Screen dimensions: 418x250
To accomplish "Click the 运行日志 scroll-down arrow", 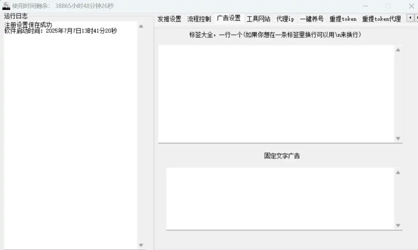I will (x=141, y=245).
